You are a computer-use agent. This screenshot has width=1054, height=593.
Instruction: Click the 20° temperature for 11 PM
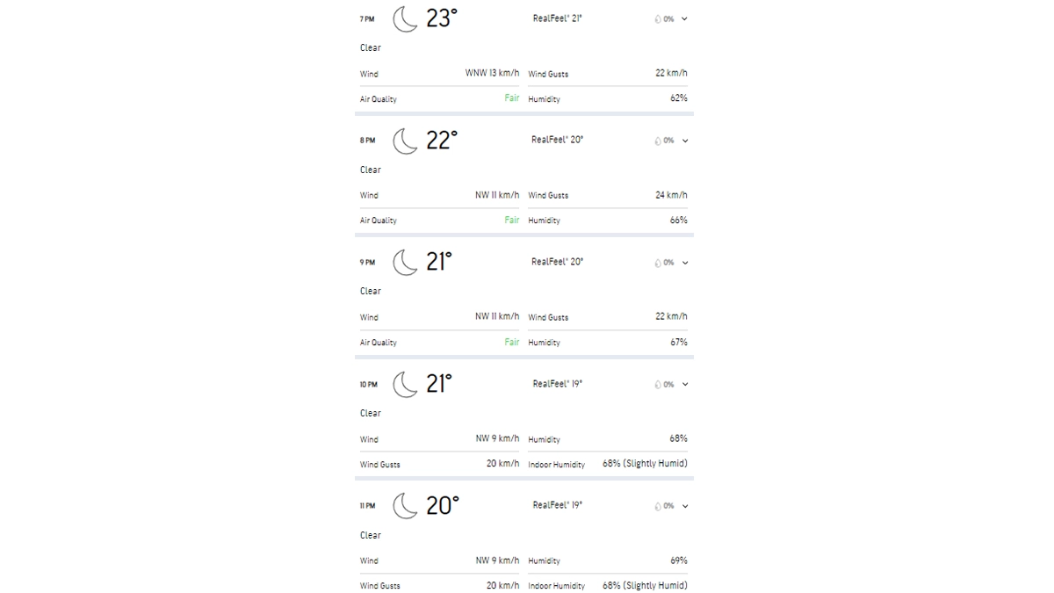[442, 505]
